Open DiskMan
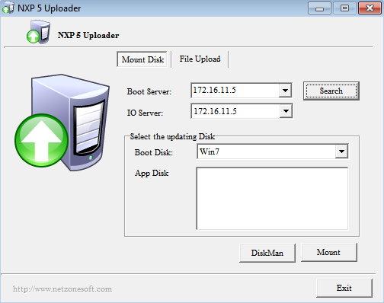 [267, 253]
